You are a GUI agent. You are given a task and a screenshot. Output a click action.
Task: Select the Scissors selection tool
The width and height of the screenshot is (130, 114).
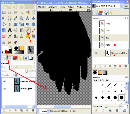(x=33, y=12)
